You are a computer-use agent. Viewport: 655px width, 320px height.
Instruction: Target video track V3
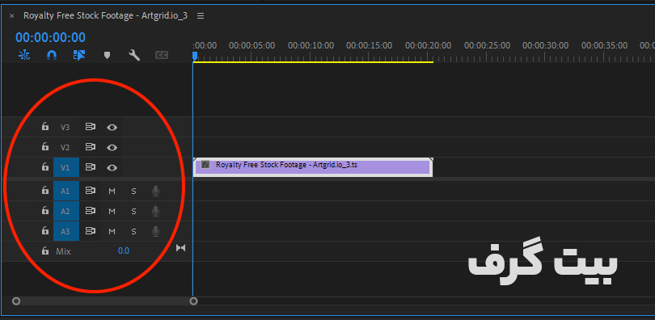tap(65, 127)
